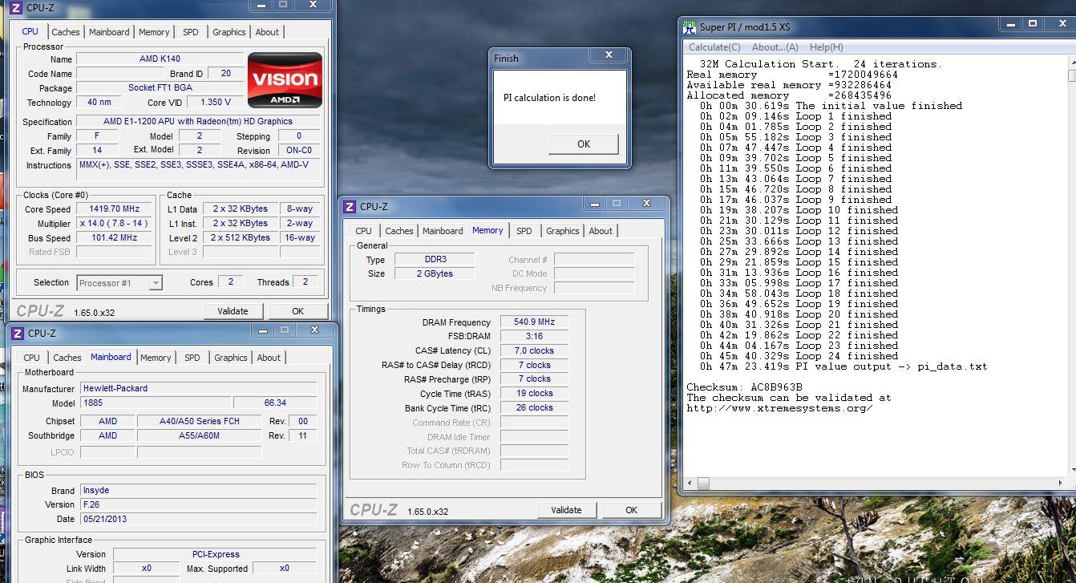This screenshot has height=583, width=1076.
Task: Click the DRAM Frequency 540.9 MHz value
Action: (x=534, y=322)
